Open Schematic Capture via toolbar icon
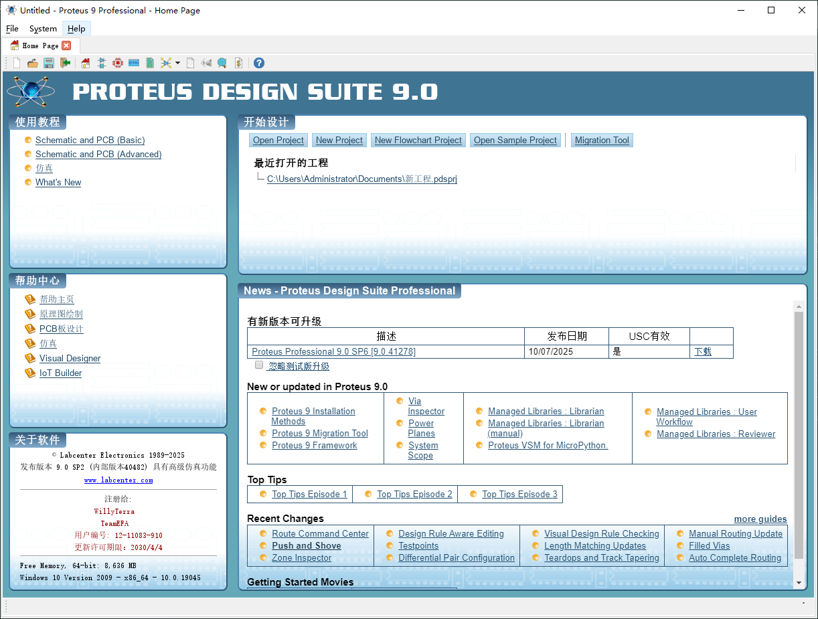This screenshot has height=619, width=818. click(x=102, y=63)
